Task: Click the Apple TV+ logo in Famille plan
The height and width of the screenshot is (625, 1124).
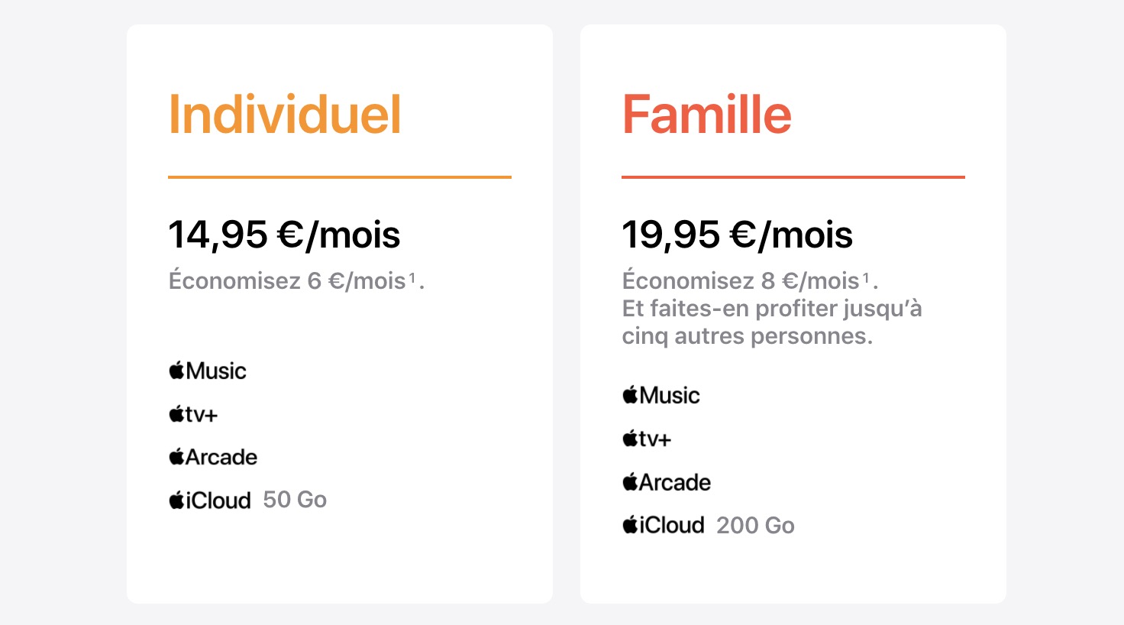Action: (x=647, y=439)
